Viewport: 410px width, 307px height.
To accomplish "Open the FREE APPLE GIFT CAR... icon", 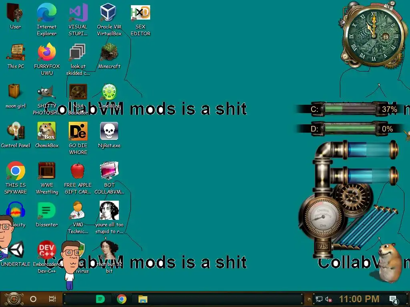I will [78, 178].
